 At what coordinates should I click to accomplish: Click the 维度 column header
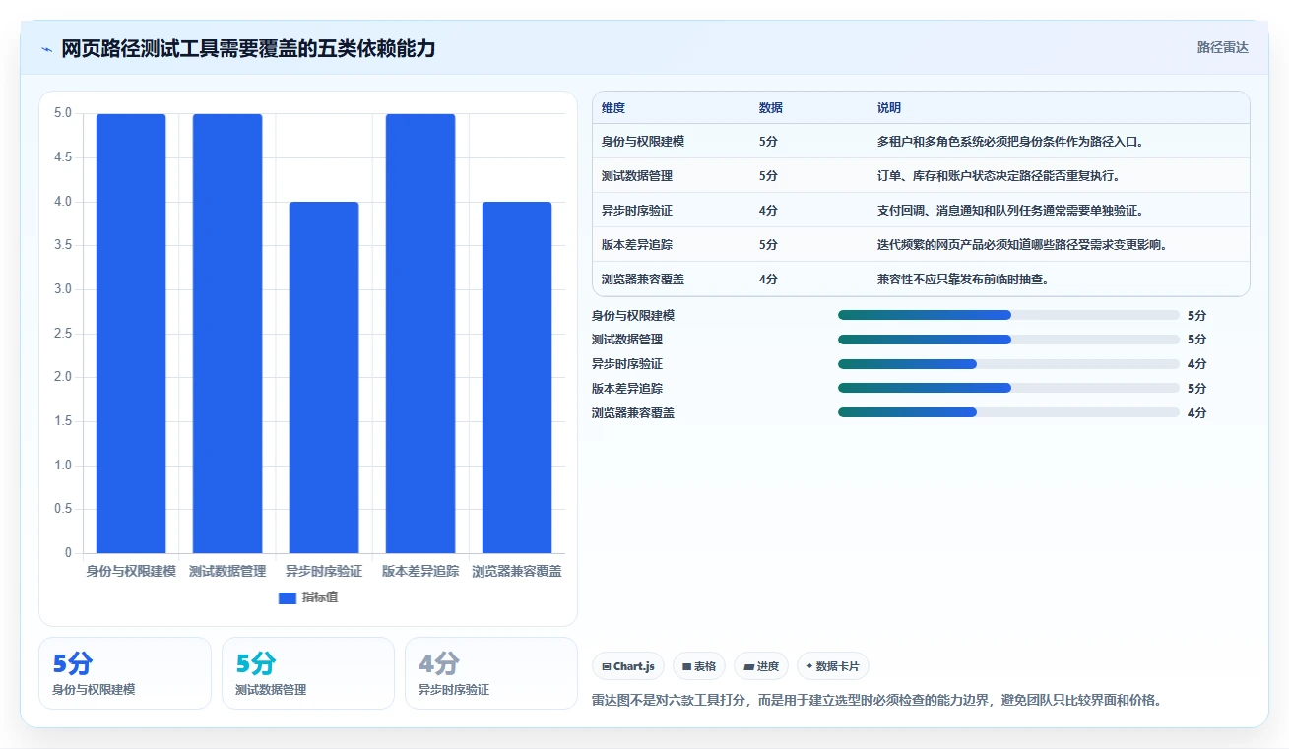click(613, 107)
